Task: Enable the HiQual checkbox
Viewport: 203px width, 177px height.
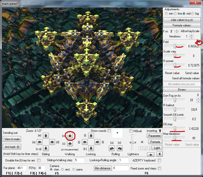Action: pos(131,131)
